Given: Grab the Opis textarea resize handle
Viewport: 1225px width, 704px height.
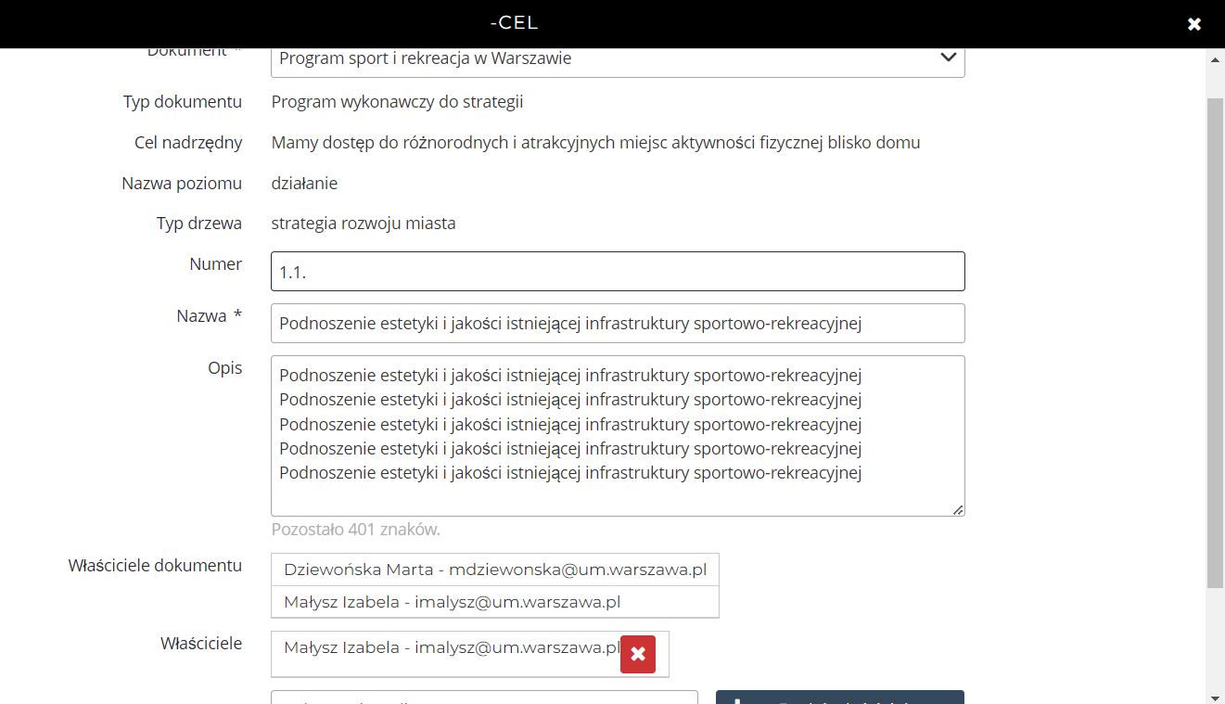Looking at the screenshot, I should [958, 509].
